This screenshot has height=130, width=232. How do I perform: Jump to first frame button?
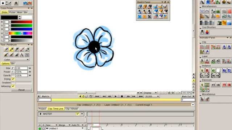click(97, 96)
